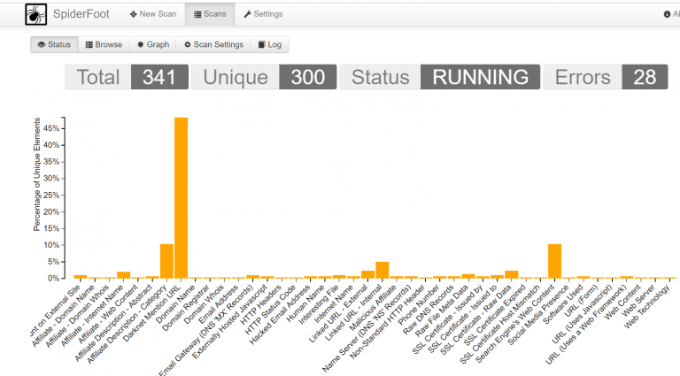
Task: Click the 'Human Name' axis label
Action: [x=305, y=303]
